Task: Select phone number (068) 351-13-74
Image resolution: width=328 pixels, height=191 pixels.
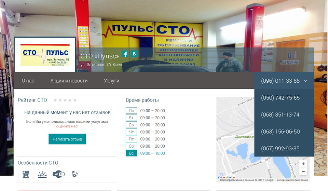Action: pyautogui.click(x=280, y=115)
